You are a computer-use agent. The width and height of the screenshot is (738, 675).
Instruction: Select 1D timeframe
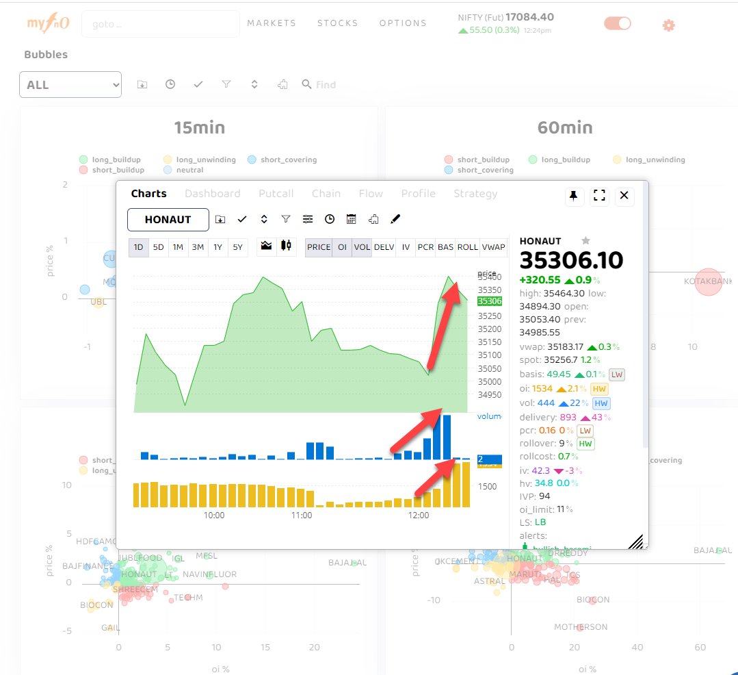point(138,247)
